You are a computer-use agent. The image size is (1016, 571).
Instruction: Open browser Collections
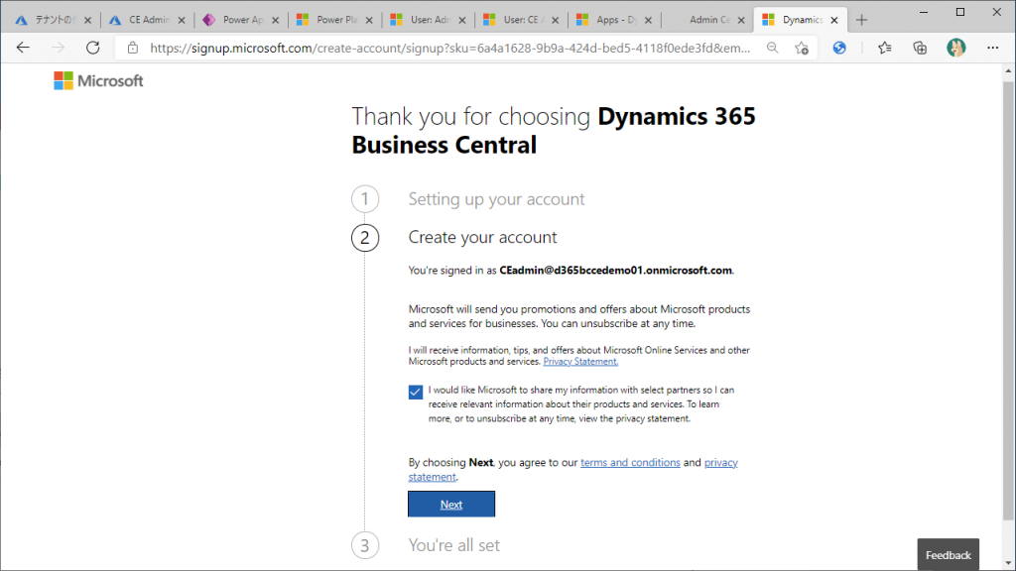click(920, 48)
